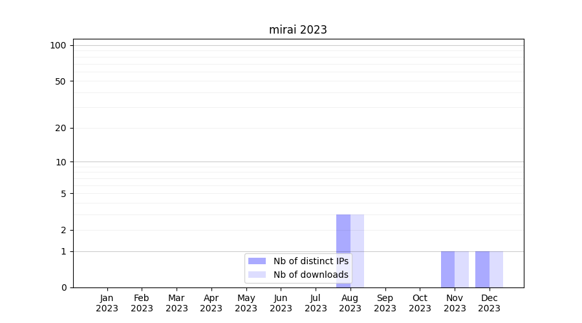
Task: Click the 'Jan 2023' x-axis label
Action: (107, 303)
